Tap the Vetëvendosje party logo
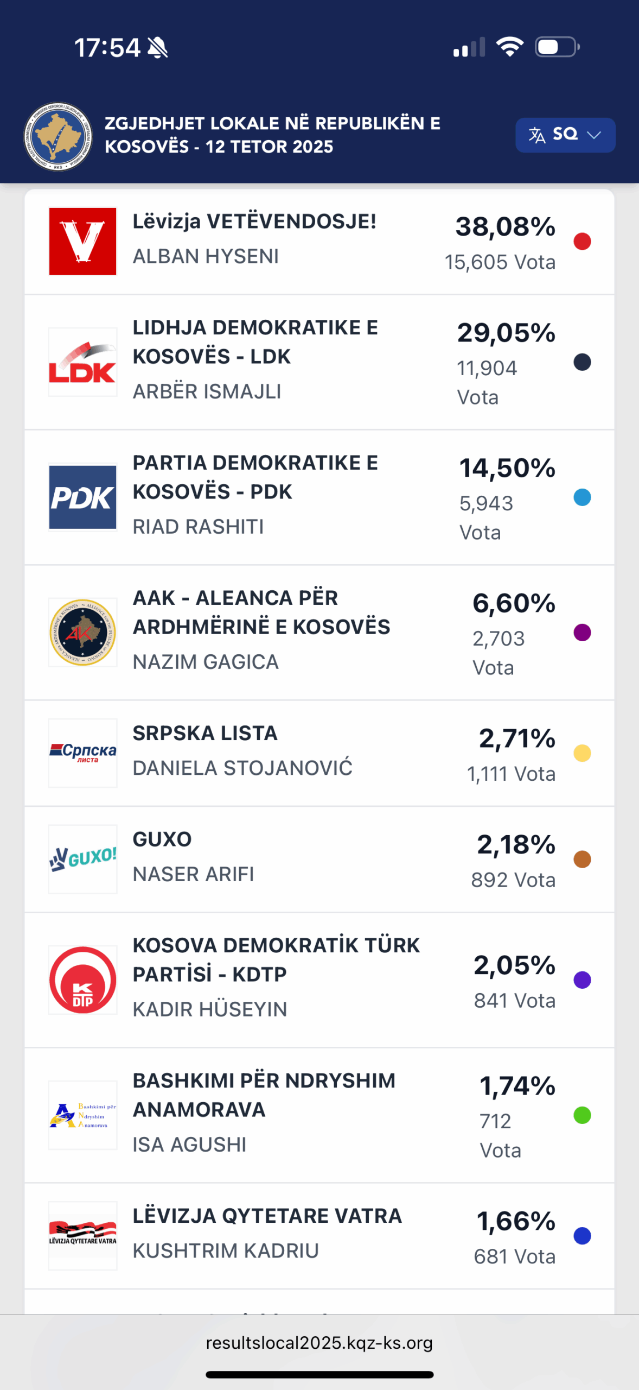This screenshot has width=639, height=1390. (x=82, y=241)
